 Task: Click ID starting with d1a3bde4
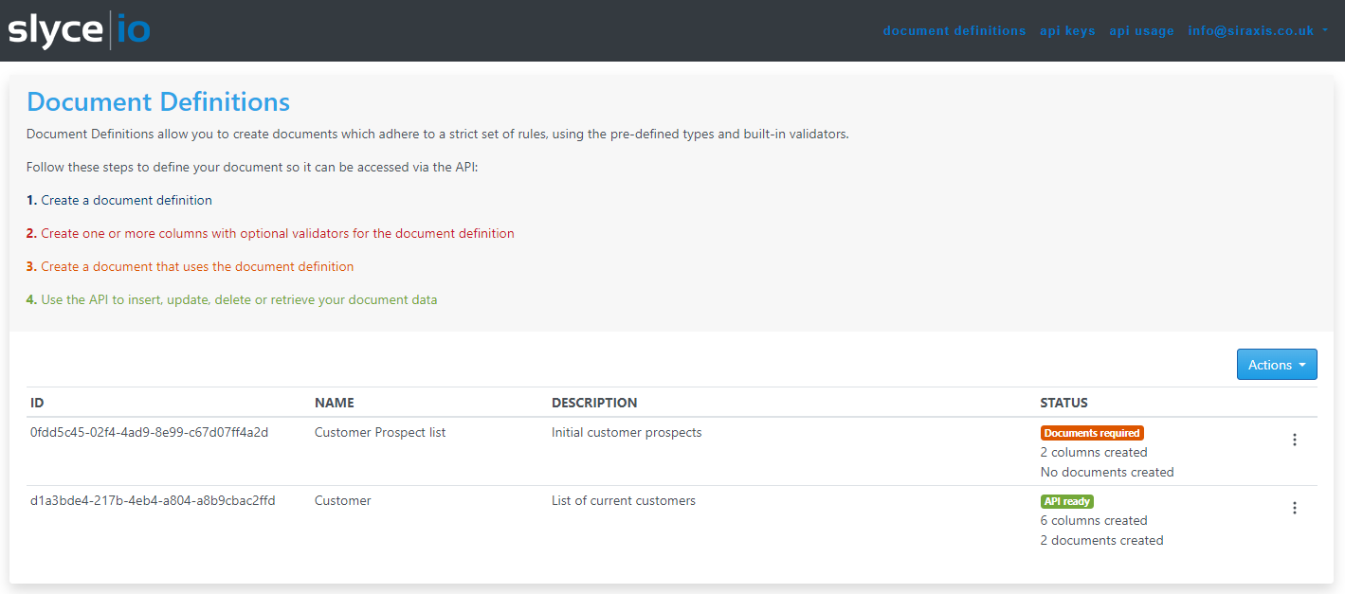[x=153, y=500]
